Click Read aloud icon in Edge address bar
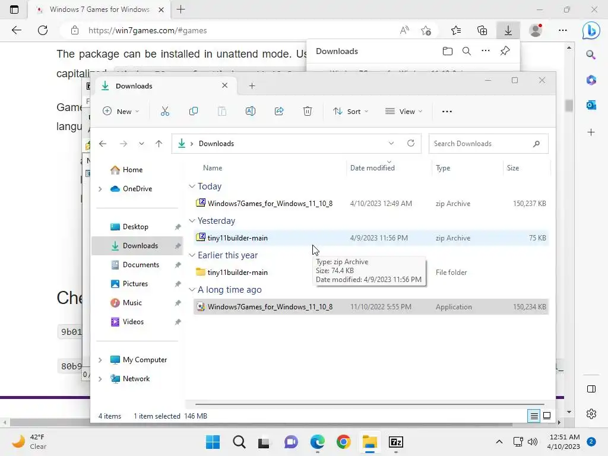The width and height of the screenshot is (608, 456). click(x=404, y=30)
